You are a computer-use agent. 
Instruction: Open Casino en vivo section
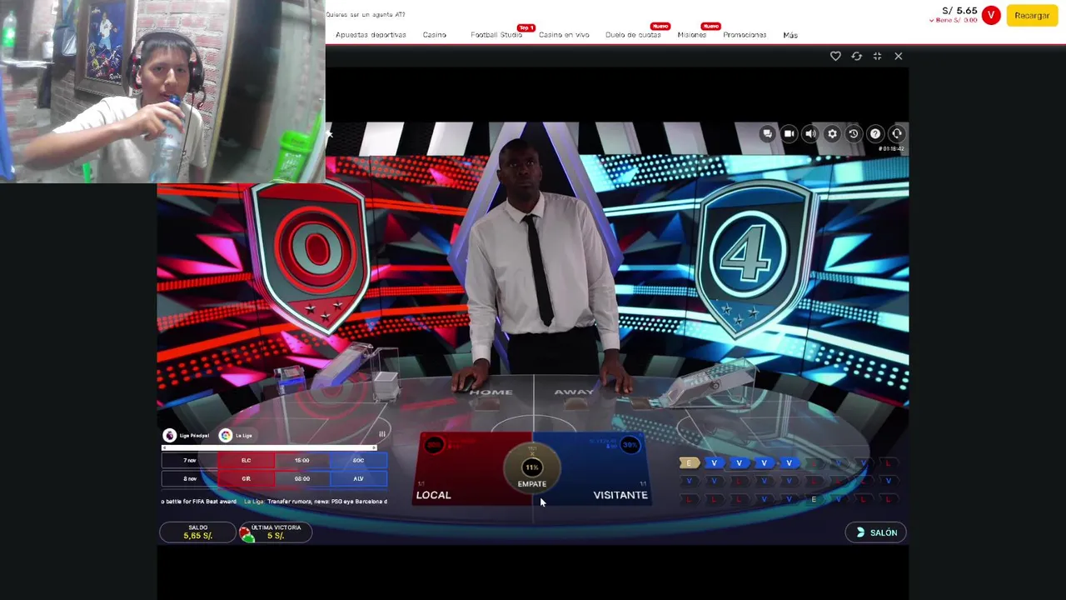[564, 35]
